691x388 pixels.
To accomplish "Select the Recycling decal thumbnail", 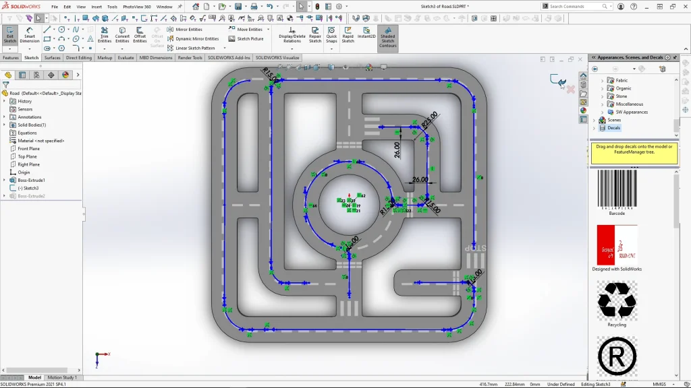I will (617, 300).
